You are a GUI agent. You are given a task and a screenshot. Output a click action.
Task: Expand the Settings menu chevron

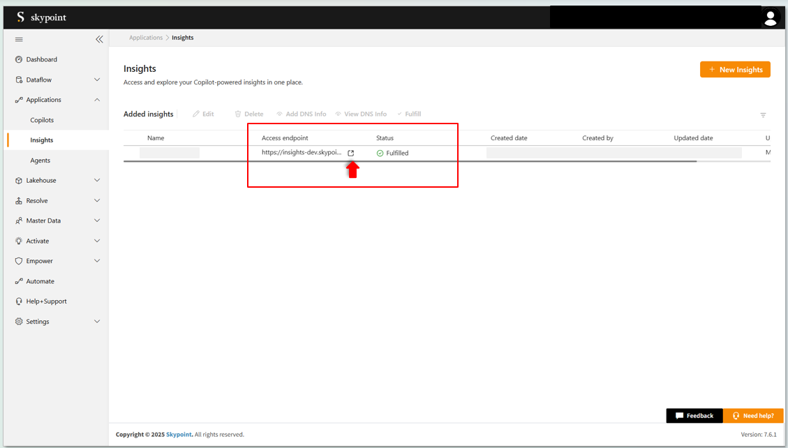tap(97, 322)
